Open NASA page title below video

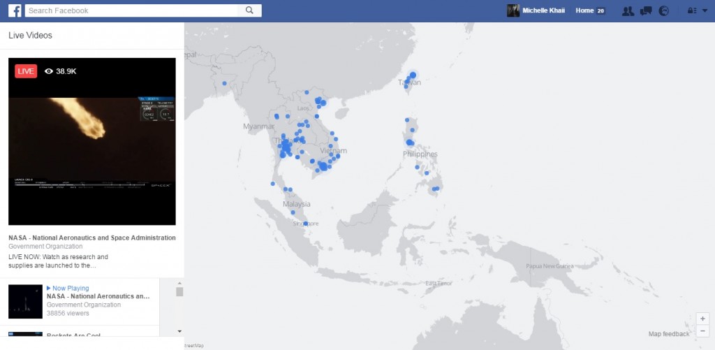tap(92, 238)
